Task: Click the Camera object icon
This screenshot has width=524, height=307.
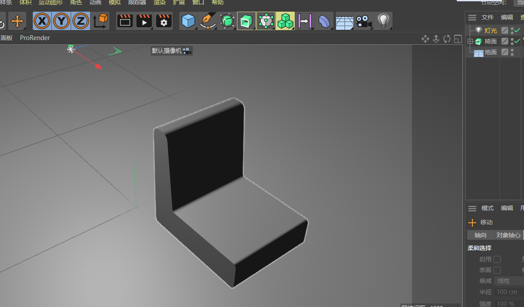Action: pyautogui.click(x=364, y=21)
